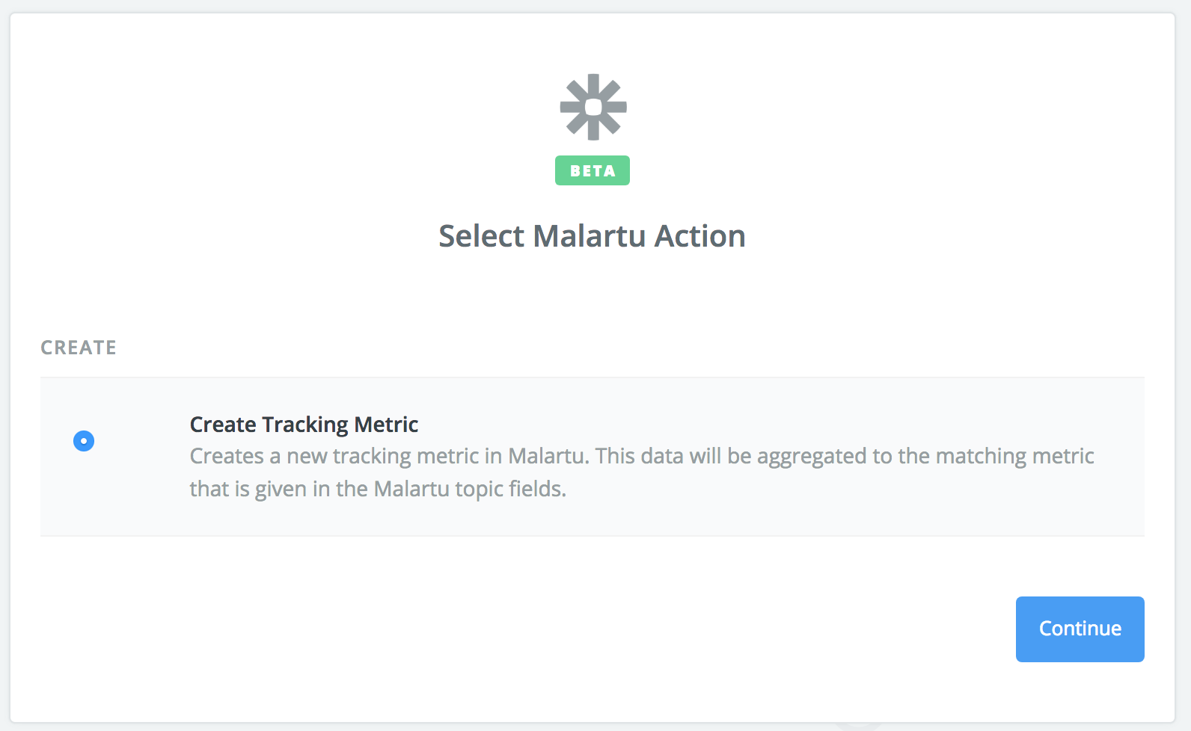Proceed using the blue Continue button
1191x731 pixels.
[x=1080, y=629]
